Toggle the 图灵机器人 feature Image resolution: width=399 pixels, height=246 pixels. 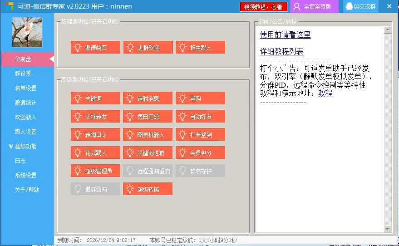pyautogui.click(x=148, y=134)
